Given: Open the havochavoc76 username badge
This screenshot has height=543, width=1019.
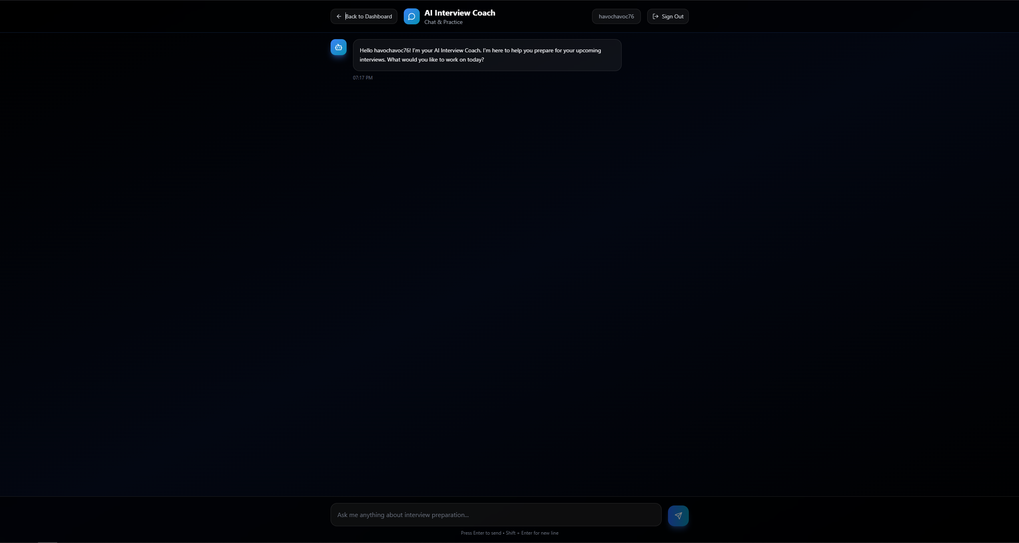Looking at the screenshot, I should coord(616,16).
